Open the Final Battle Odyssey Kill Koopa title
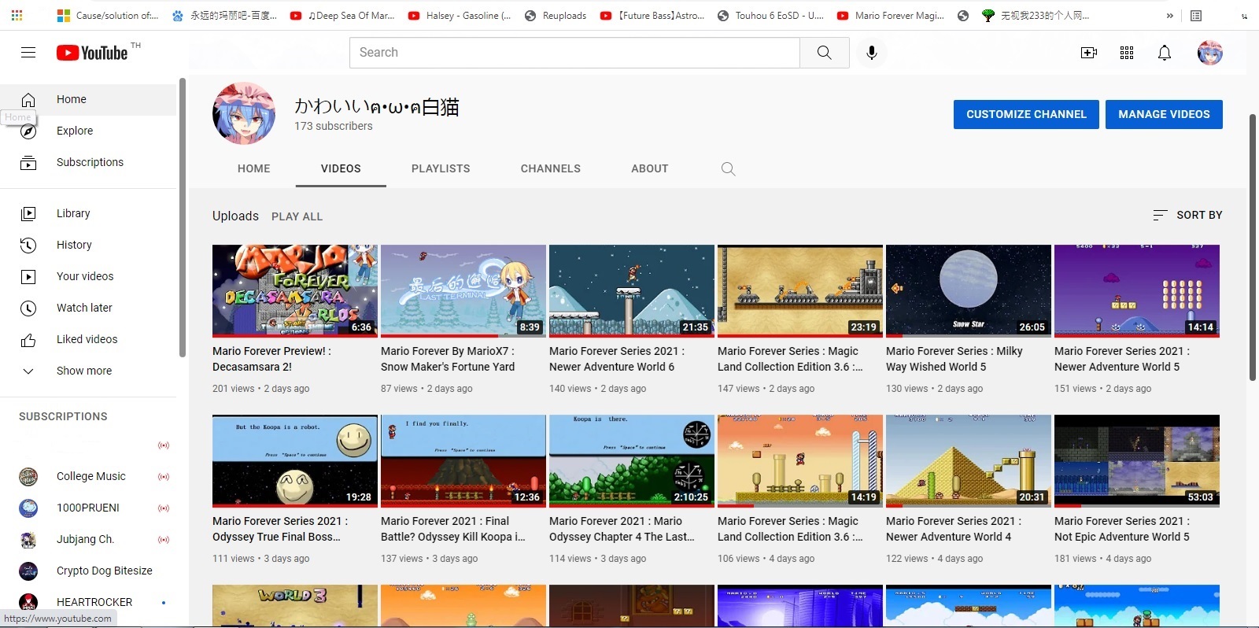The width and height of the screenshot is (1259, 628). 453,529
